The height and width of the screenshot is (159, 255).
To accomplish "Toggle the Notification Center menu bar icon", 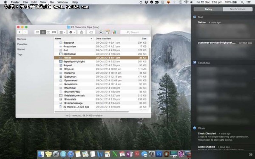I will point(249,2).
